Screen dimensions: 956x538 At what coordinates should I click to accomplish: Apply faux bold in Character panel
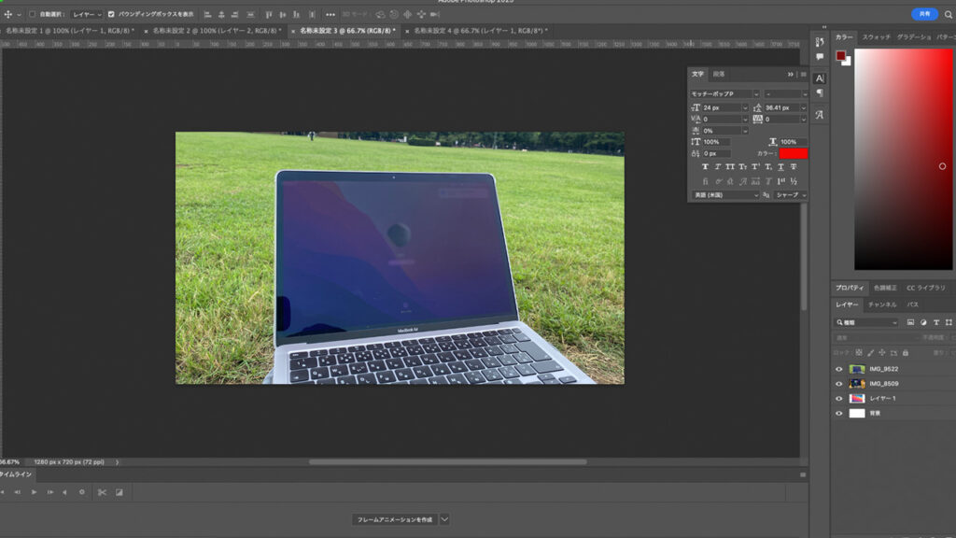(x=705, y=166)
